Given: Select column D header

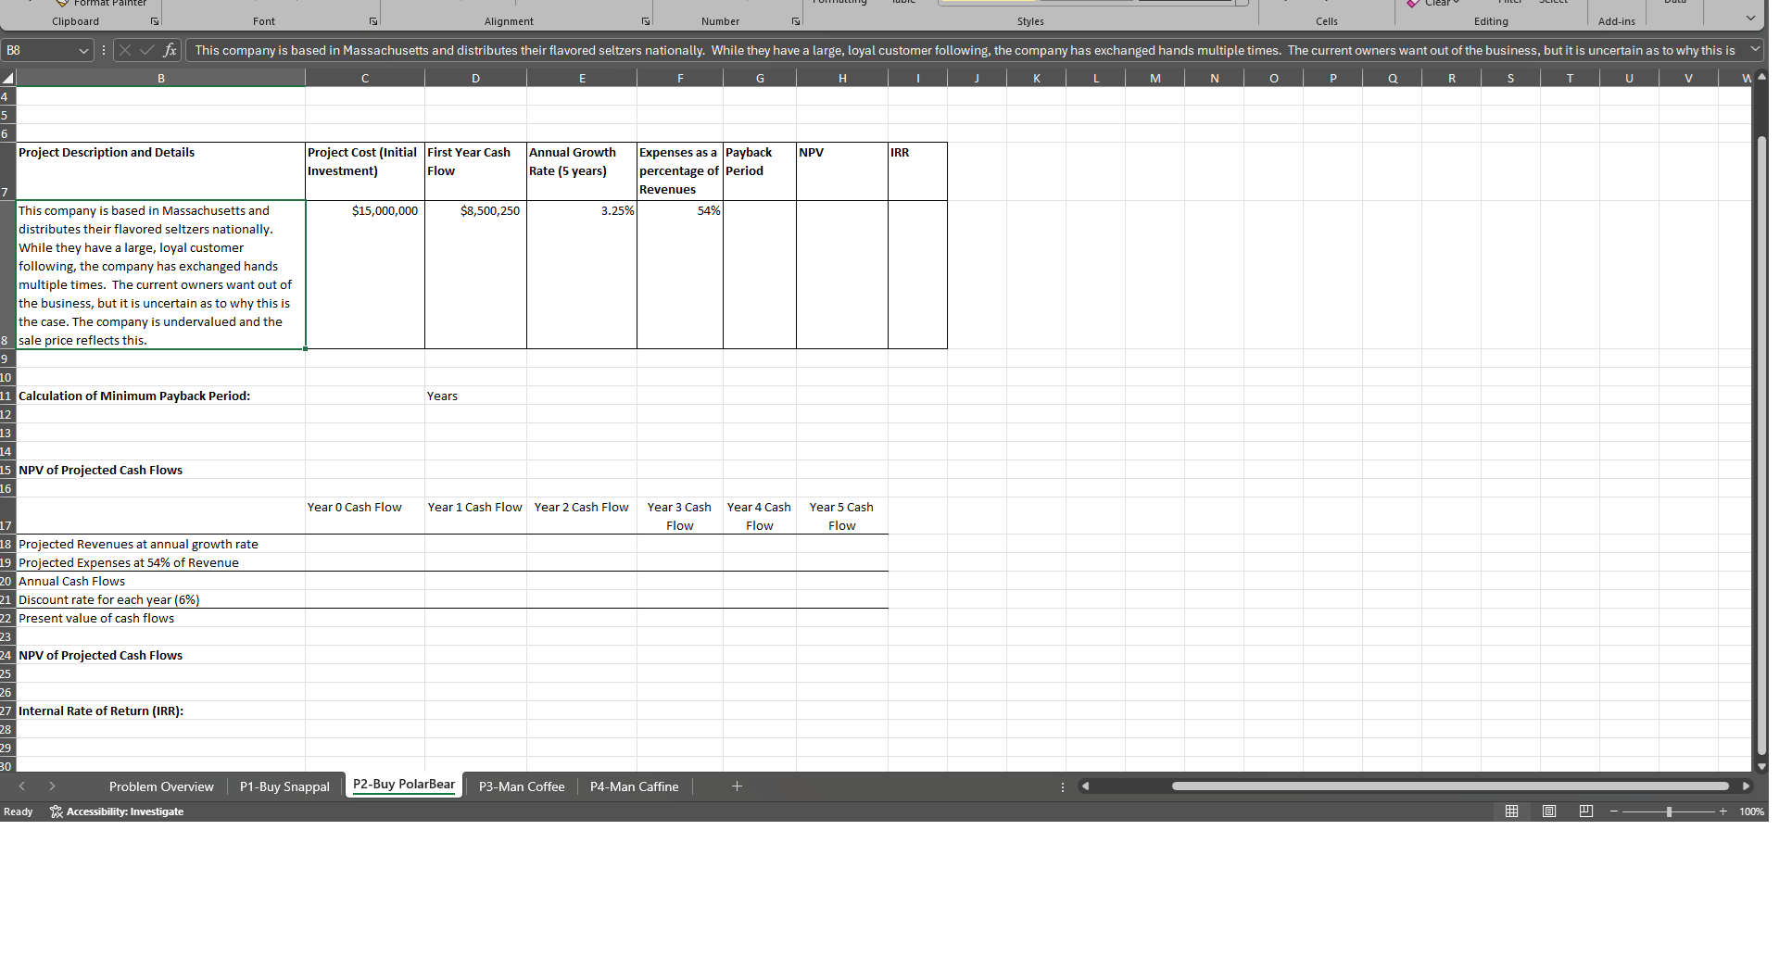Looking at the screenshot, I should tap(475, 79).
